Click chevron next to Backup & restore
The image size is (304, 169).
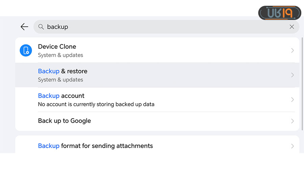[x=293, y=75]
